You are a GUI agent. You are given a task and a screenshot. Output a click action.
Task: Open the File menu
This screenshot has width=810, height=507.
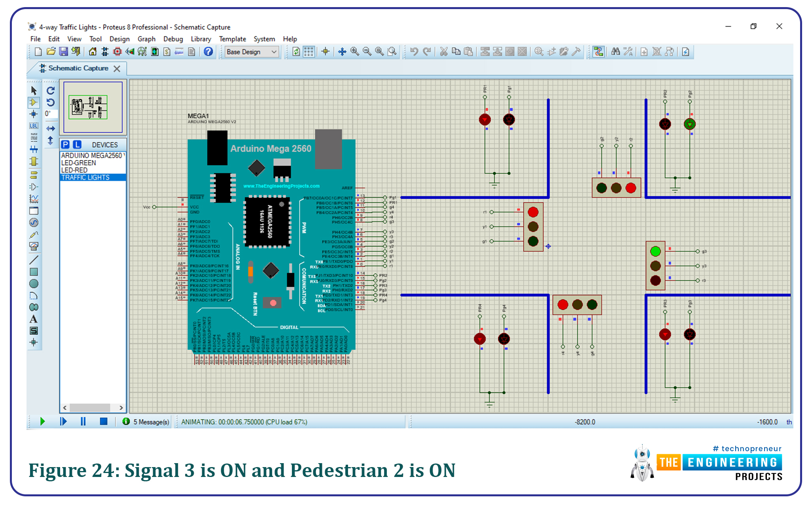click(x=35, y=39)
